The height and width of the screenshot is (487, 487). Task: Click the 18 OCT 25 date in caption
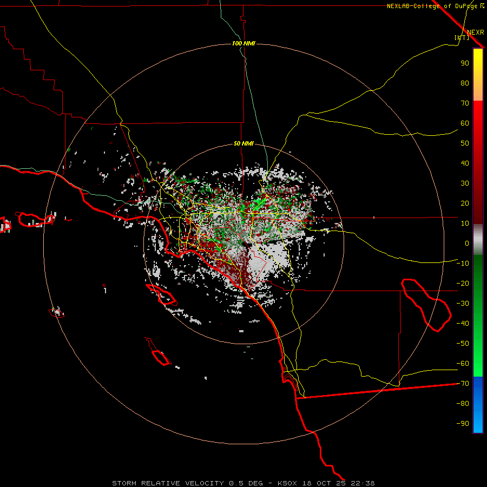(x=324, y=483)
